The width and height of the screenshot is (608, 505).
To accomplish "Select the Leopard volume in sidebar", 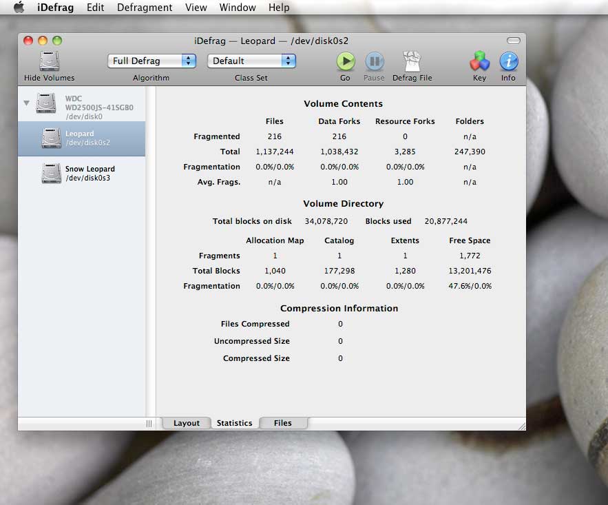I will 81,138.
